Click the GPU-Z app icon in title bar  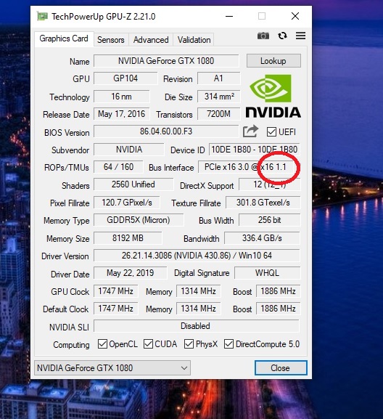pos(42,16)
